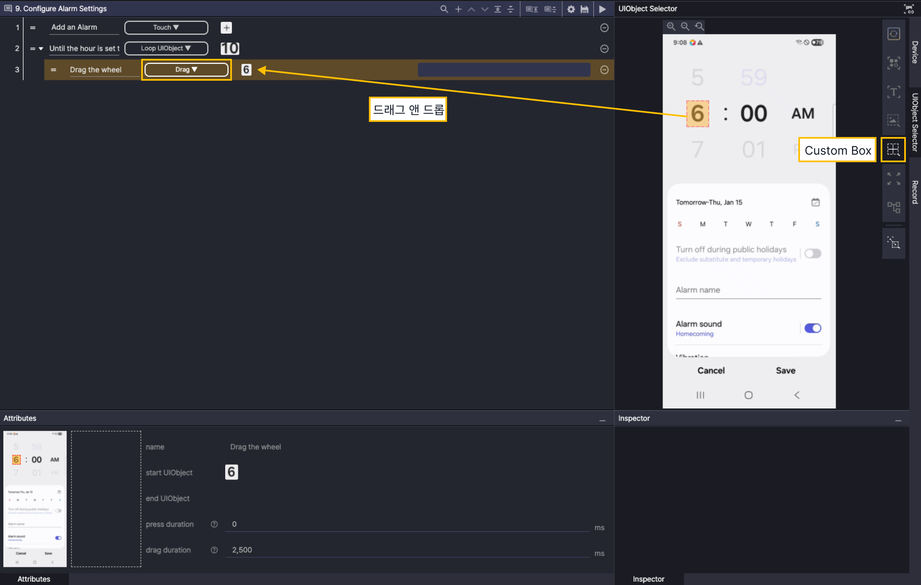Viewport: 921px width, 585px height.
Task: Click the drag duration input field
Action: tap(408, 550)
